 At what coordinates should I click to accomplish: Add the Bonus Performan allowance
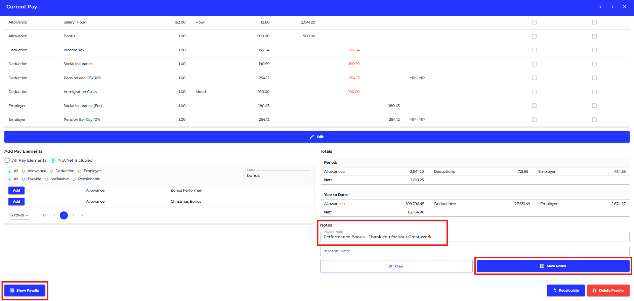pyautogui.click(x=16, y=191)
